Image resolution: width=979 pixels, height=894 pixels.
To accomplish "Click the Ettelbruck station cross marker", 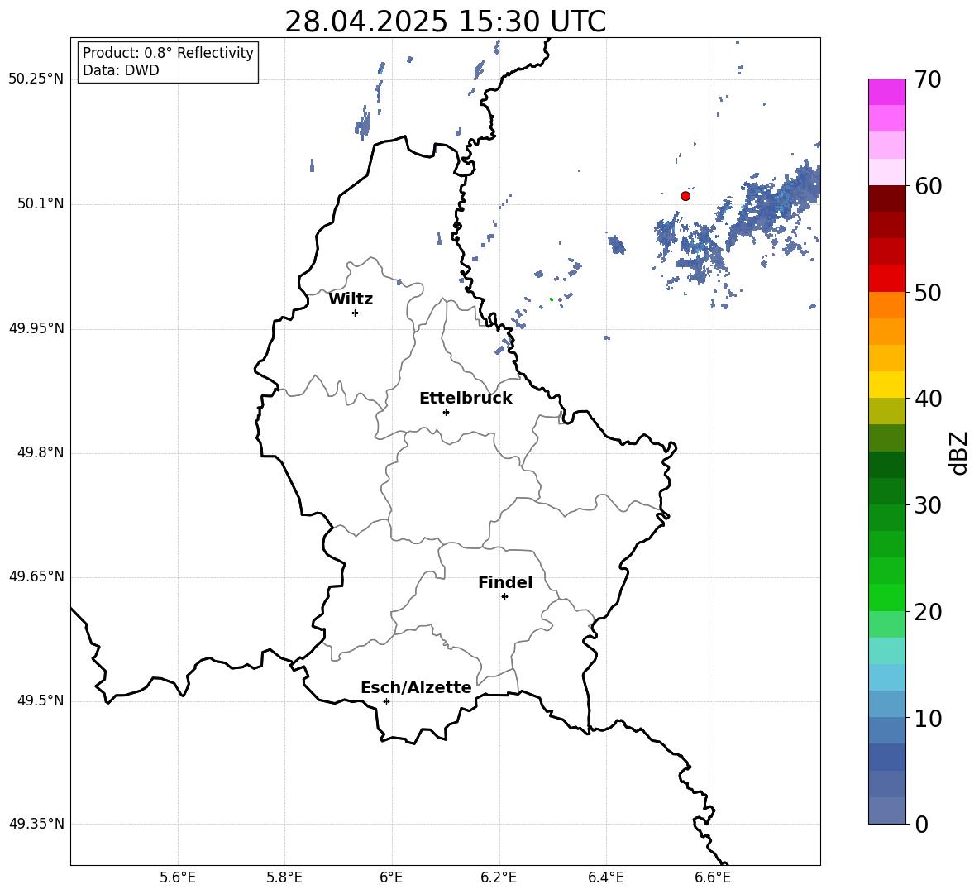I will [x=446, y=412].
